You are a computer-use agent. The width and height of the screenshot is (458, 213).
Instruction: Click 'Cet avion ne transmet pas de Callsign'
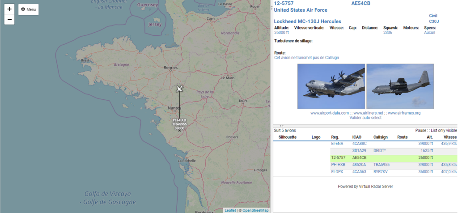point(306,58)
